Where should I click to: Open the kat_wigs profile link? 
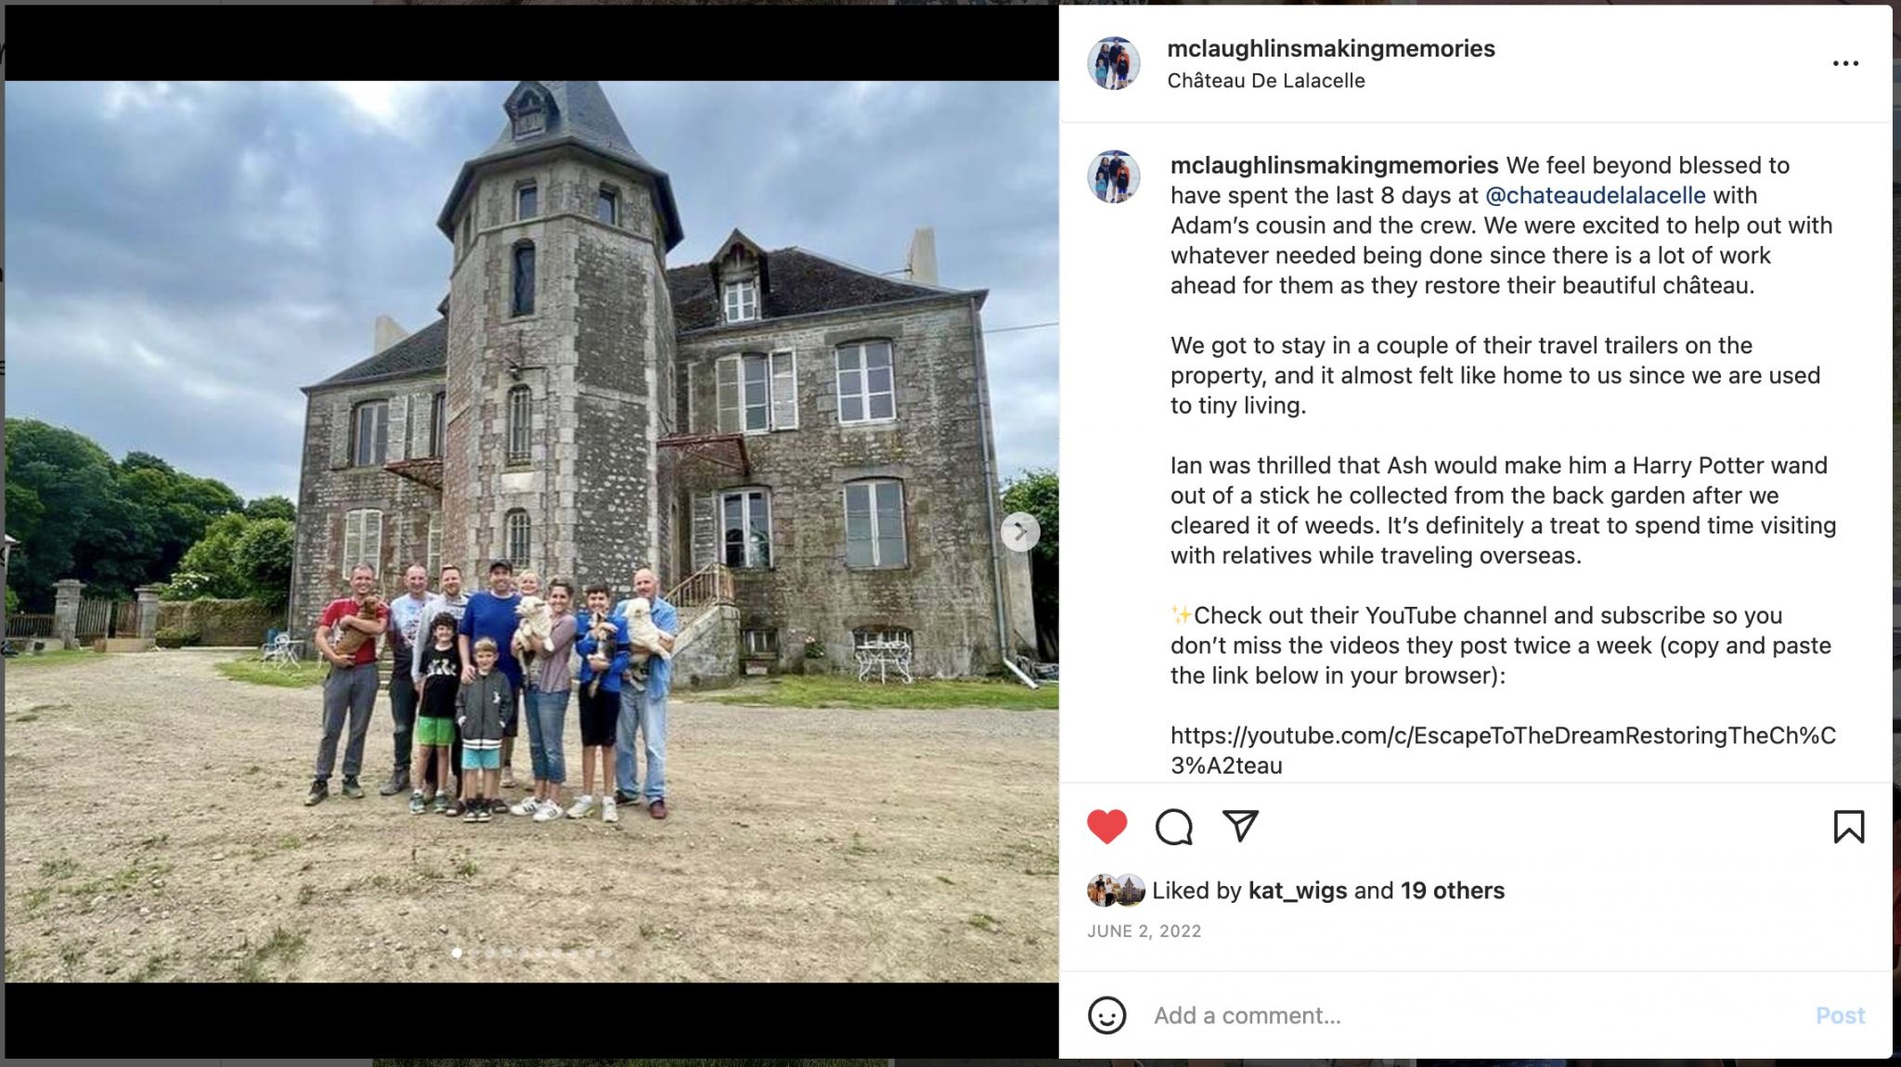tap(1297, 891)
